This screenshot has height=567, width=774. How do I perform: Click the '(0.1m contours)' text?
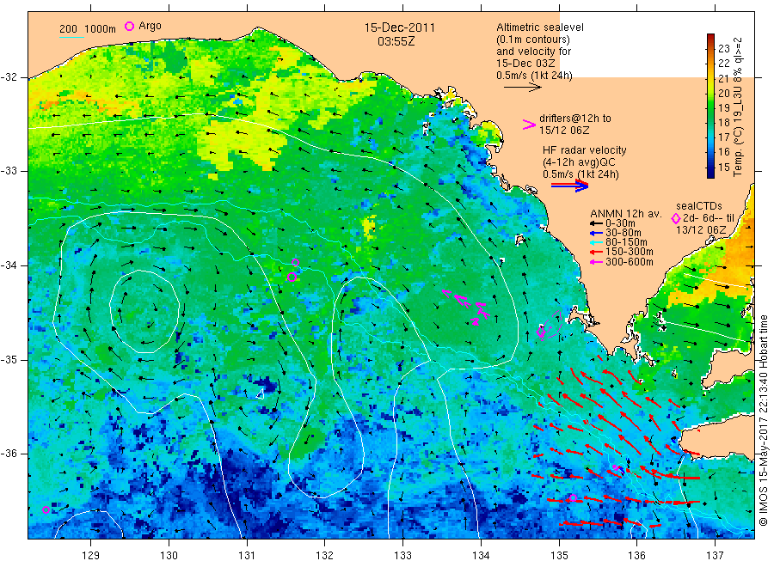point(533,40)
